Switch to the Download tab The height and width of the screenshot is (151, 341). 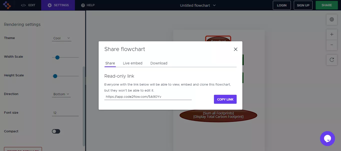coord(159,63)
